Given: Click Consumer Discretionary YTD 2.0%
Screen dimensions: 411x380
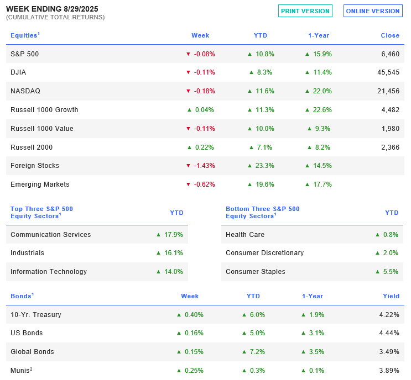Looking at the screenshot, I should 391,253.
